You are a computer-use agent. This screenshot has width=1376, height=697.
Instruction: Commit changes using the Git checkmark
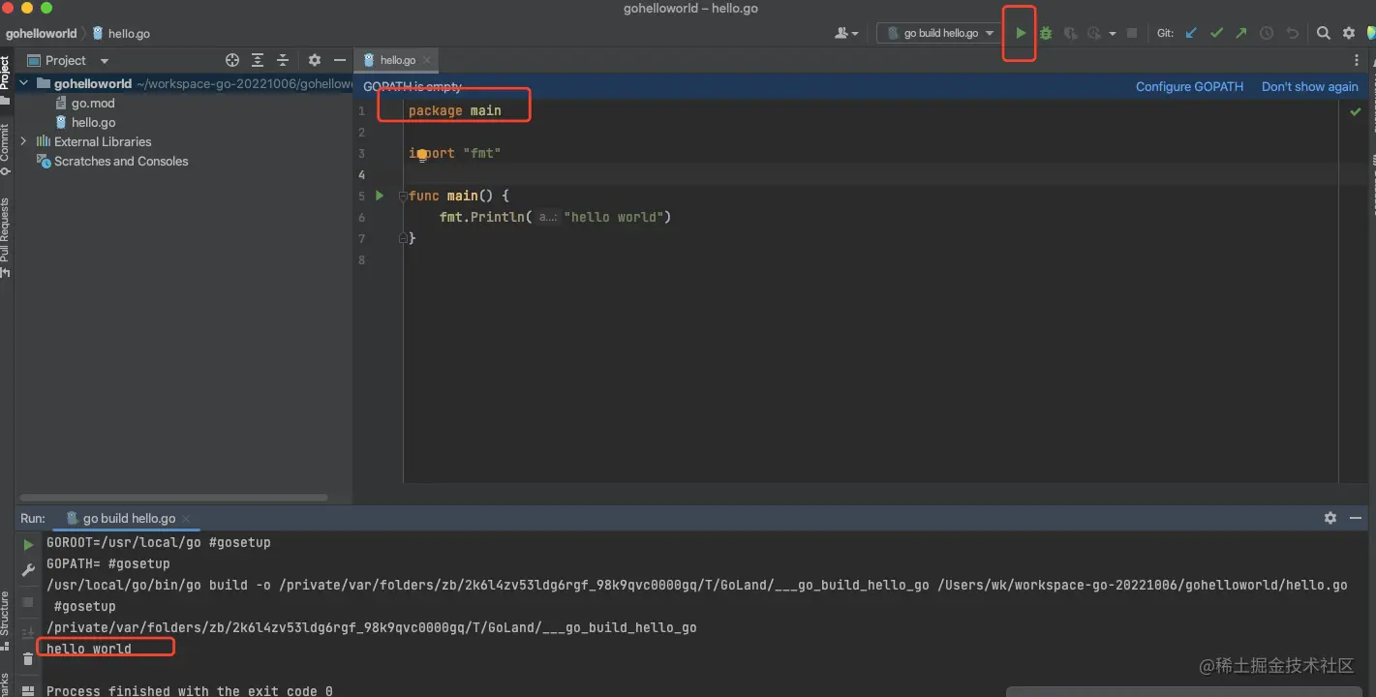[x=1216, y=33]
